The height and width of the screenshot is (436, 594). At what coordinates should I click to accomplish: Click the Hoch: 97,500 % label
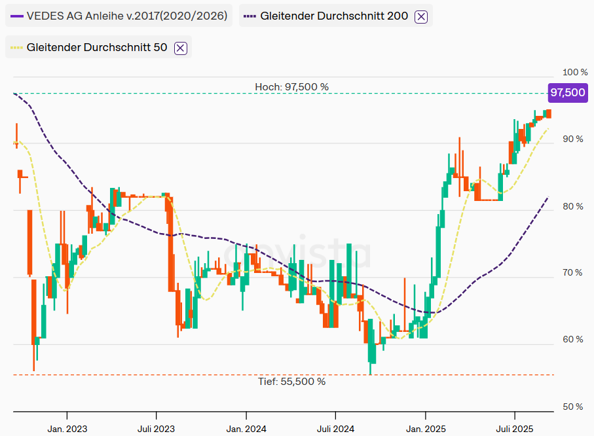(x=291, y=86)
